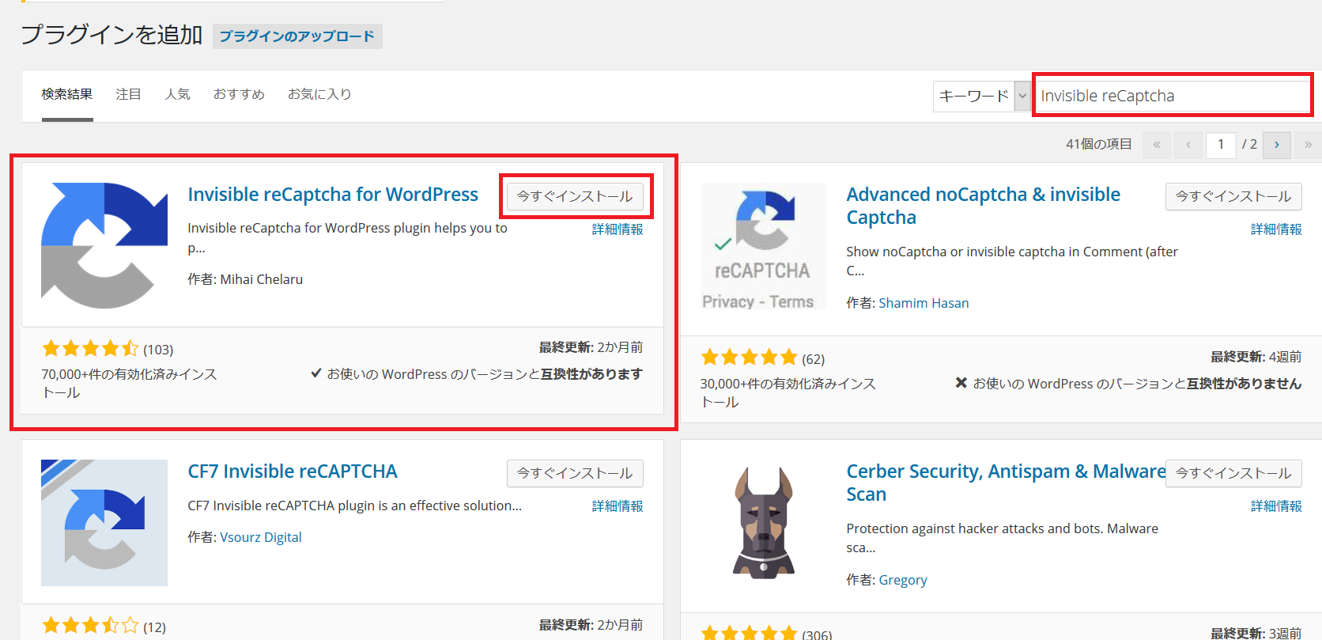Open the おすすめ tab
The width and height of the screenshot is (1322, 640).
(x=239, y=94)
